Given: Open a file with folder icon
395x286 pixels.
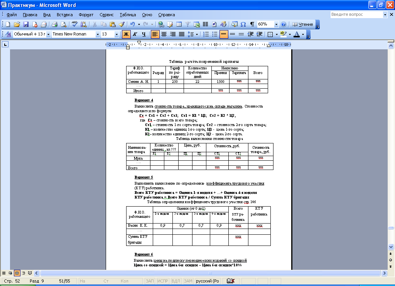Looking at the screenshot, I should [17, 24].
